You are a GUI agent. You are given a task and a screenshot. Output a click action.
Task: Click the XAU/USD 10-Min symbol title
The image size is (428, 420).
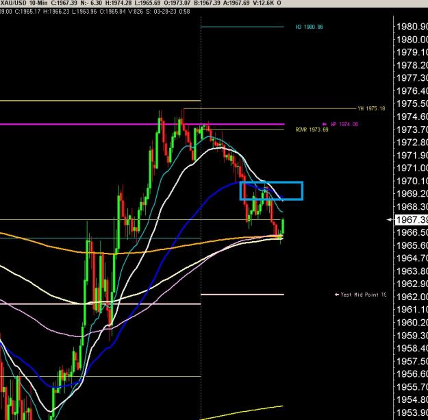coord(24,3)
